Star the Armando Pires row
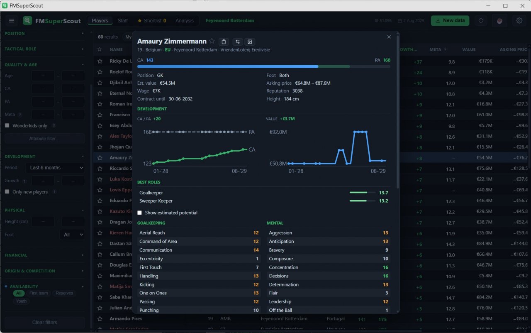The image size is (531, 333). (100, 319)
